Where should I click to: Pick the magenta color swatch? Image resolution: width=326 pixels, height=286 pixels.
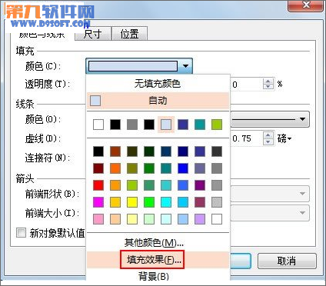98,202
